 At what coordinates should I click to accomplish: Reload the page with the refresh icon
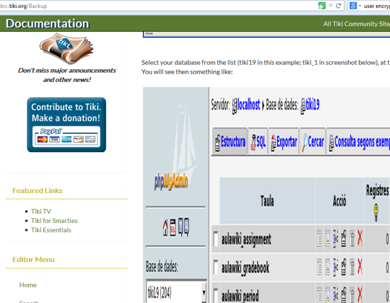click(338, 6)
